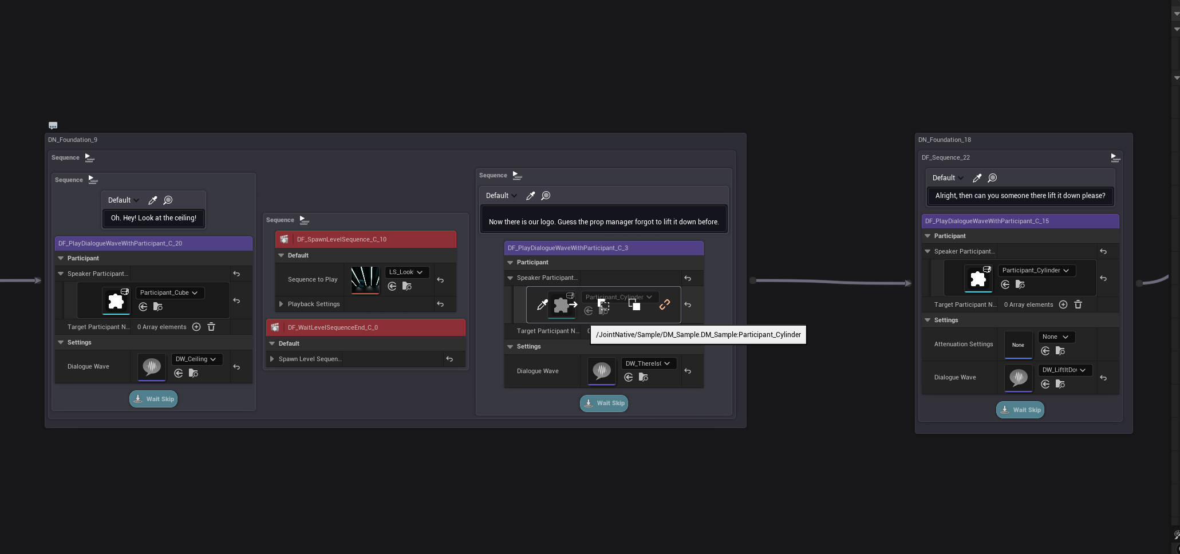Open the LS_Look sequence dropdown
The height and width of the screenshot is (554, 1180).
(x=407, y=272)
